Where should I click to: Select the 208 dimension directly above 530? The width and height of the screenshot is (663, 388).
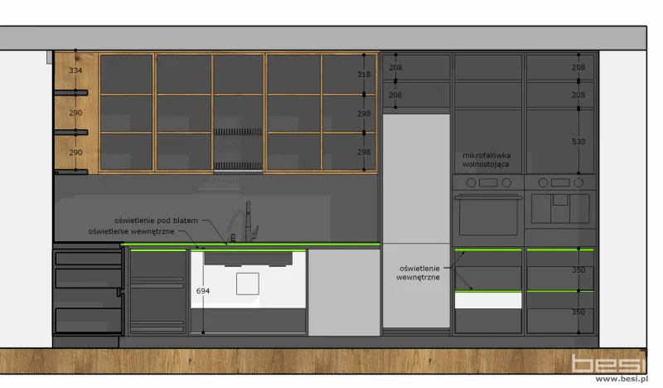pos(578,95)
